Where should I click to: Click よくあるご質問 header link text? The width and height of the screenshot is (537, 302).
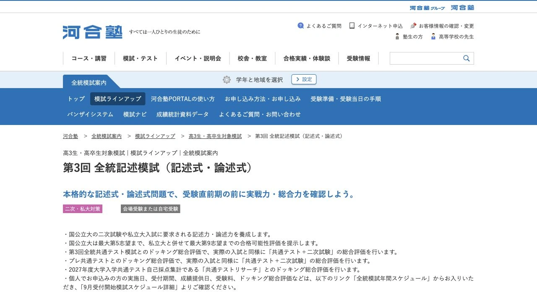coord(324,26)
